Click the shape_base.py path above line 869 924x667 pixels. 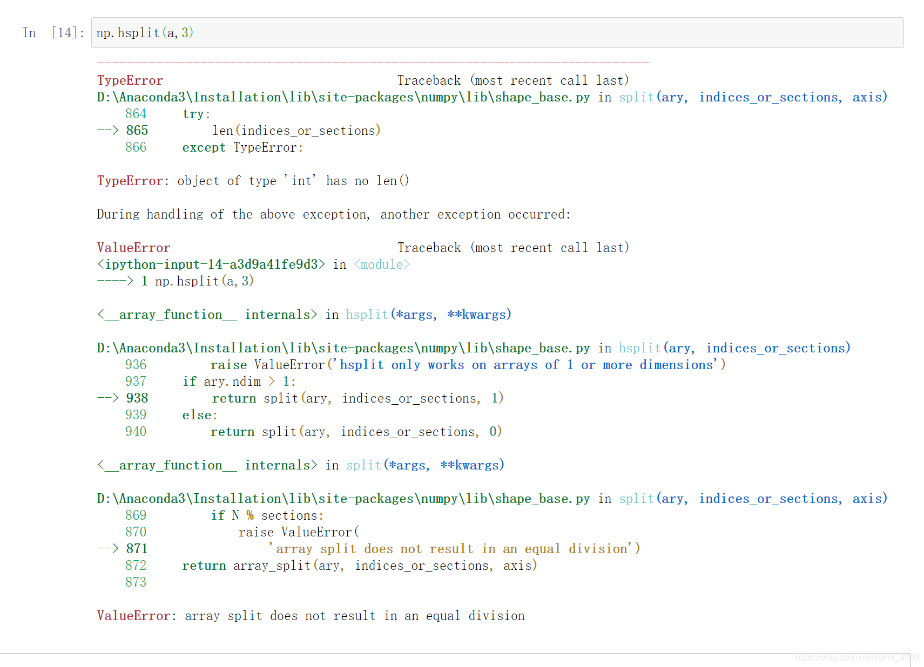[x=343, y=499]
